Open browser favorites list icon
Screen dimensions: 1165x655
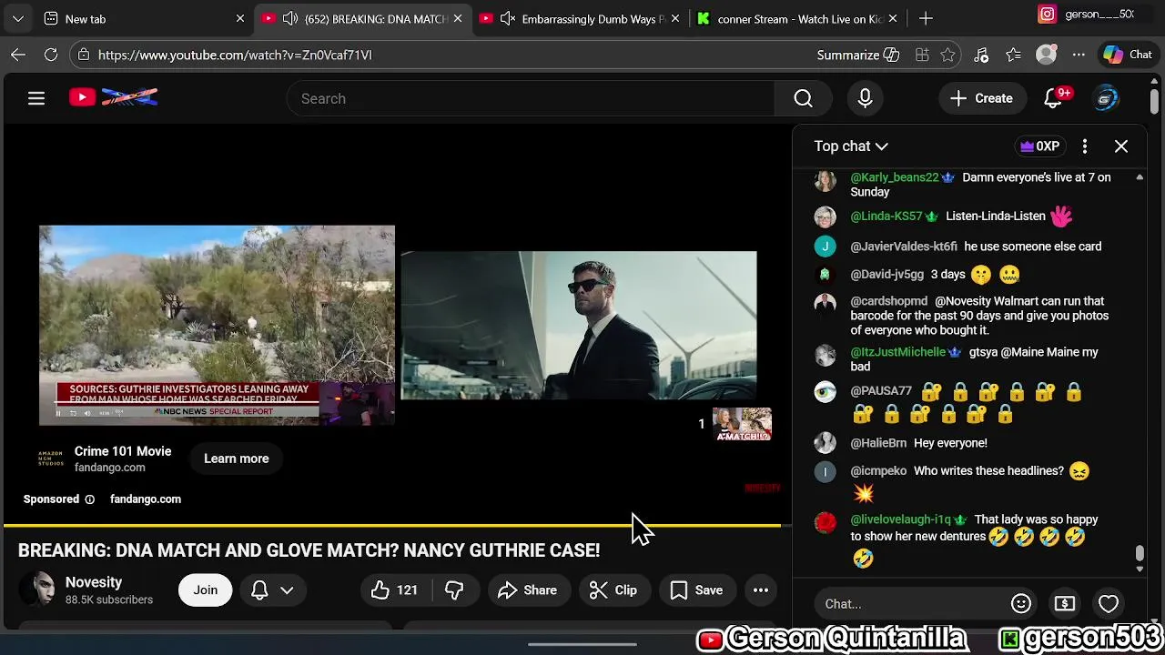[1014, 55]
